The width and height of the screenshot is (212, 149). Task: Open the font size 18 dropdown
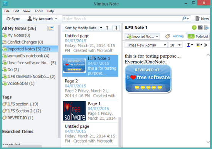pos(175,45)
